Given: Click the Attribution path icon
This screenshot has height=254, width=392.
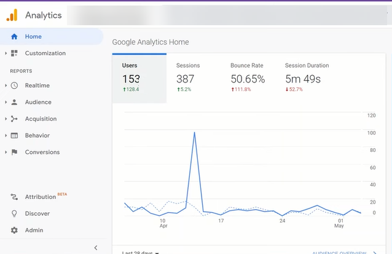Looking at the screenshot, I should (x=14, y=197).
